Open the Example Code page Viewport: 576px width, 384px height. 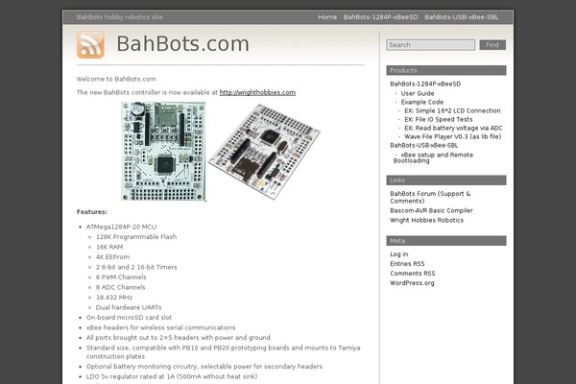point(422,102)
